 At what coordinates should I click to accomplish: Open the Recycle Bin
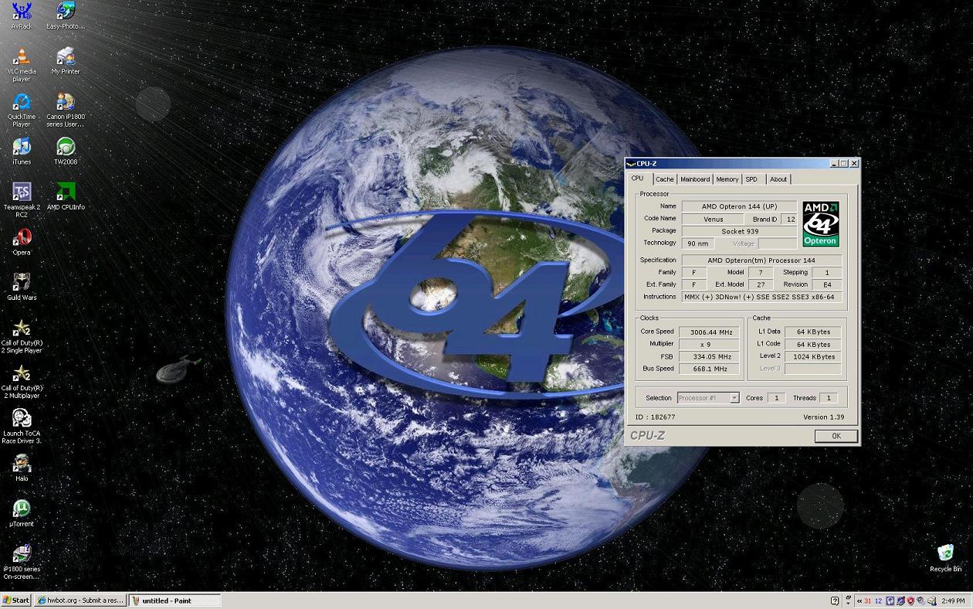[x=945, y=558]
